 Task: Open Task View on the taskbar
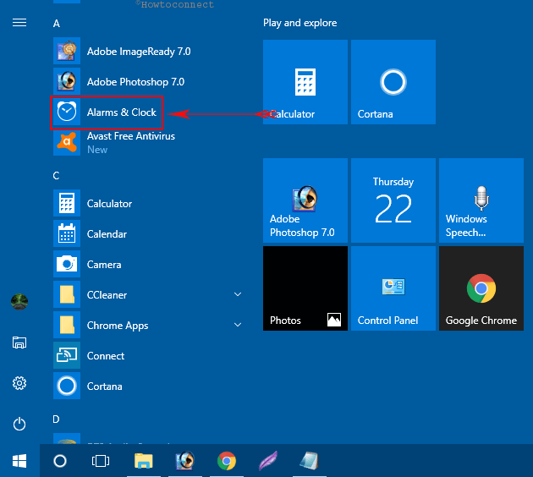point(101,461)
